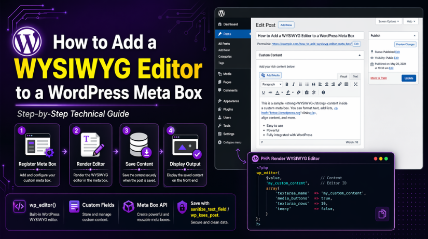This screenshot has width=428, height=239.
Task: Open the Paragraph format dropdown
Action: coord(271,84)
